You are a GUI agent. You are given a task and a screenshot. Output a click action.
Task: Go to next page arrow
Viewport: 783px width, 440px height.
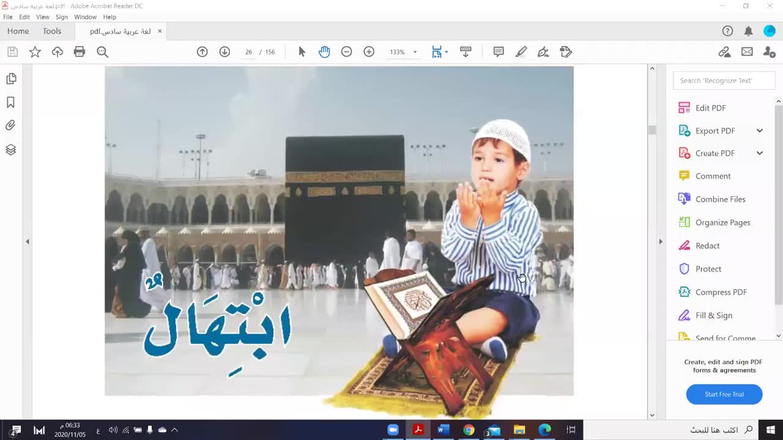pyautogui.click(x=225, y=52)
